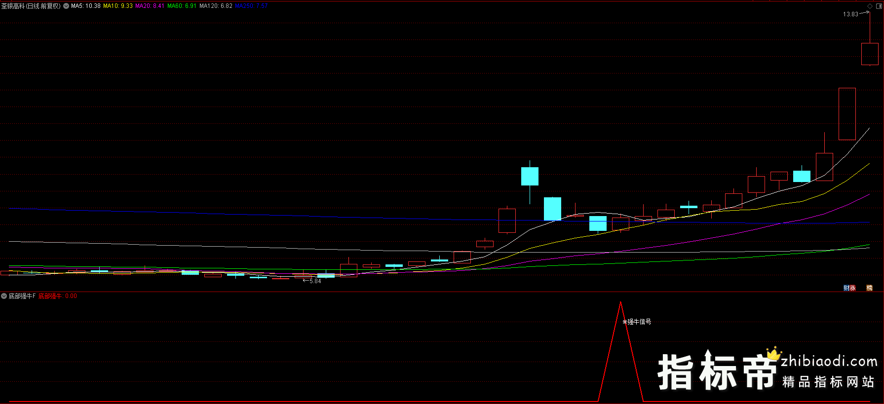The image size is (884, 404).
Task: Click the green MA60: 6.91 label
Action: tap(182, 6)
